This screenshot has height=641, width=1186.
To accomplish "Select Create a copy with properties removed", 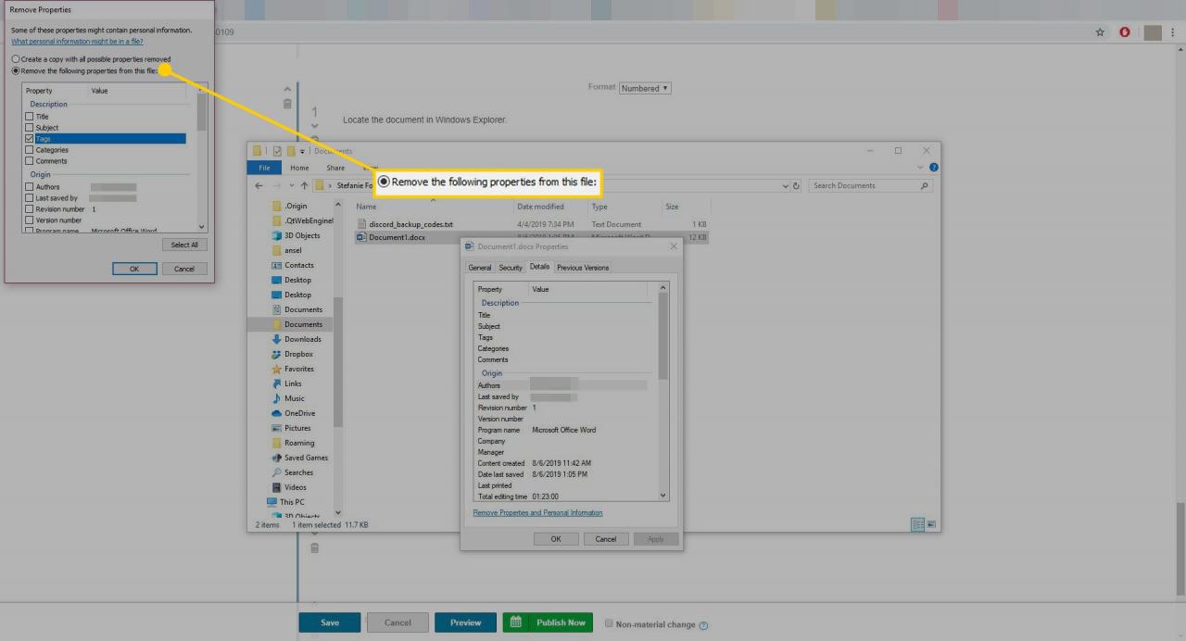I will click(x=16, y=59).
